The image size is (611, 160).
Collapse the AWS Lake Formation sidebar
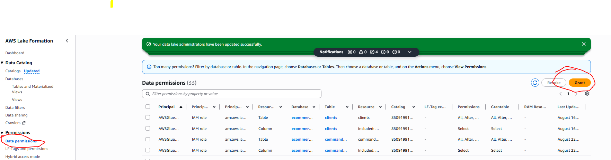click(67, 41)
